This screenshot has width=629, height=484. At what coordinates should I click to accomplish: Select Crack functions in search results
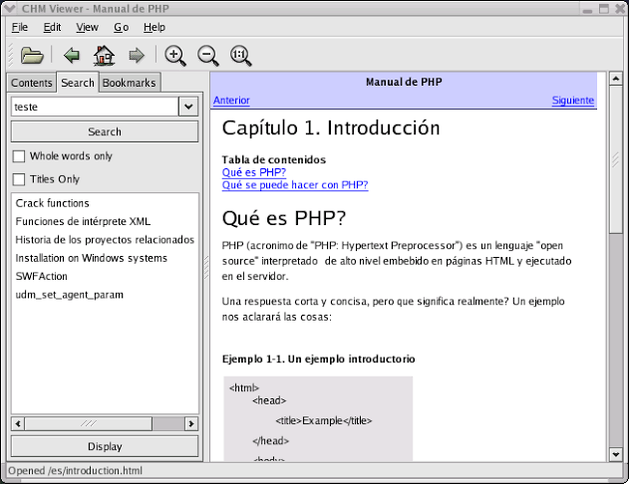pyautogui.click(x=53, y=203)
